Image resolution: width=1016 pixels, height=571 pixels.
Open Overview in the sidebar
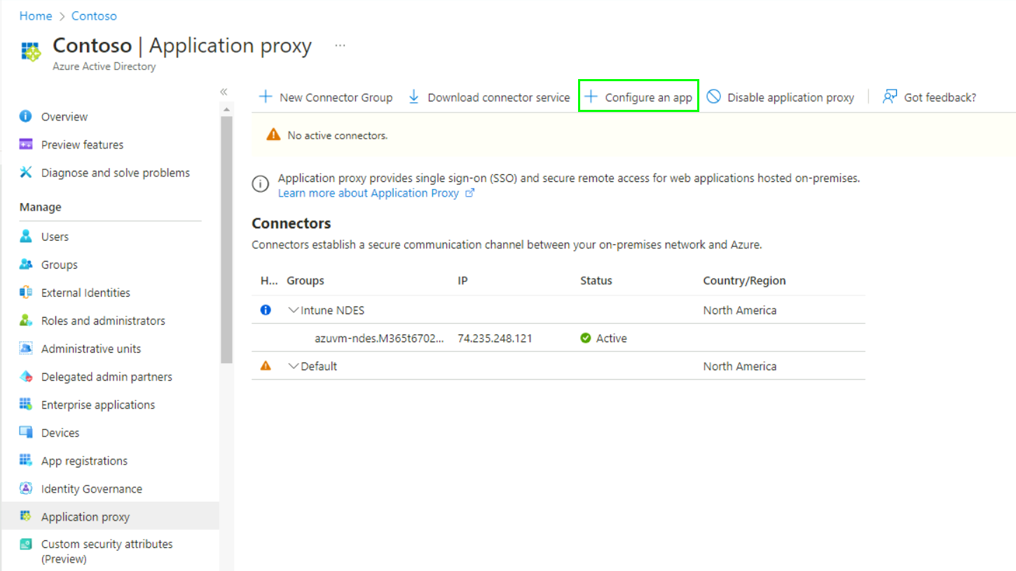pyautogui.click(x=64, y=117)
